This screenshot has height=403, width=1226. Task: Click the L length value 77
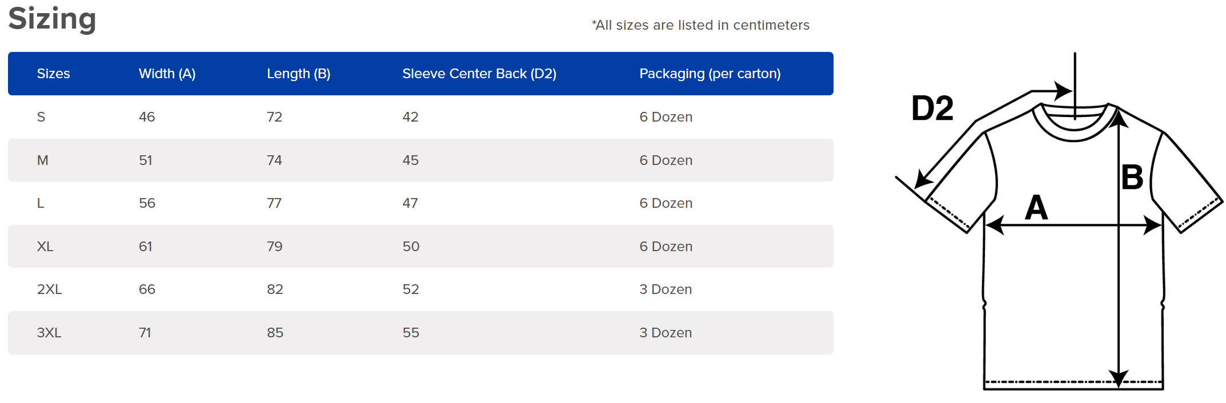(274, 203)
